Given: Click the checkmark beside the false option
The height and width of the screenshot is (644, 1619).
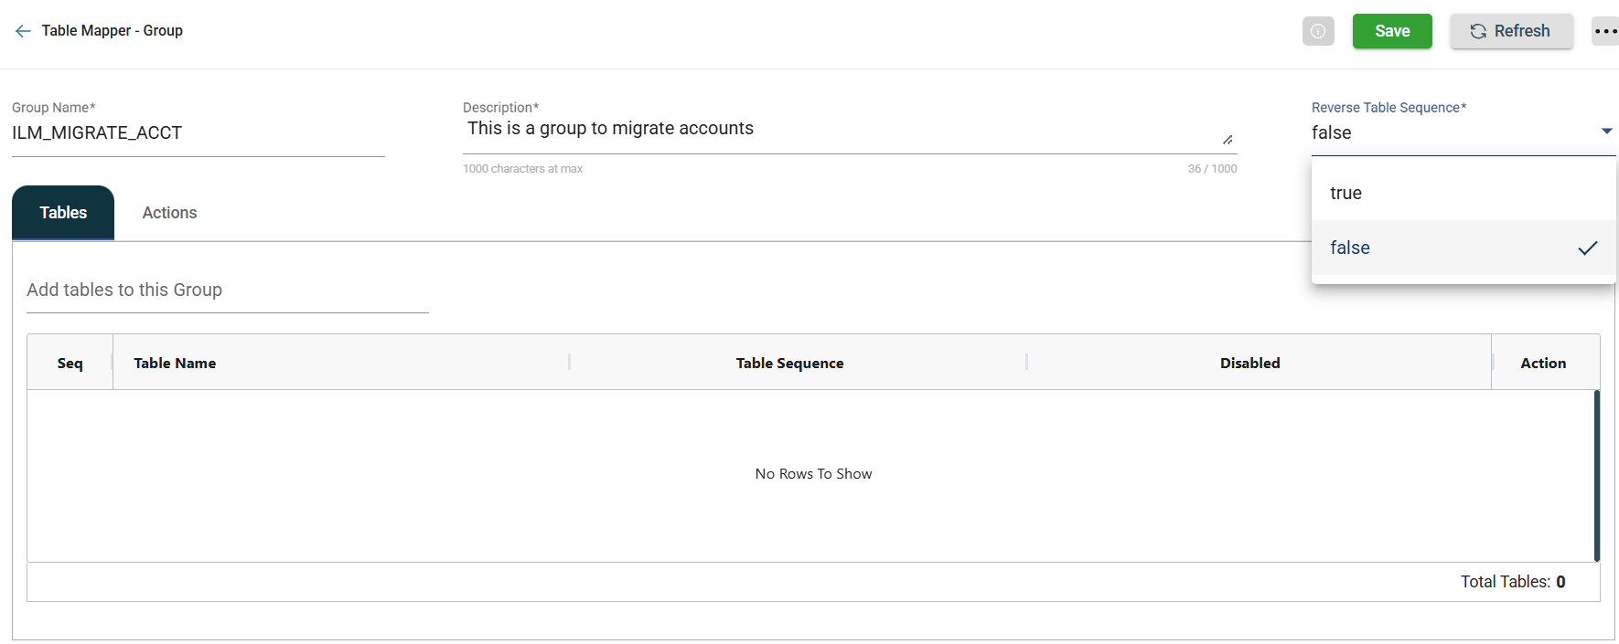Looking at the screenshot, I should click(x=1587, y=248).
